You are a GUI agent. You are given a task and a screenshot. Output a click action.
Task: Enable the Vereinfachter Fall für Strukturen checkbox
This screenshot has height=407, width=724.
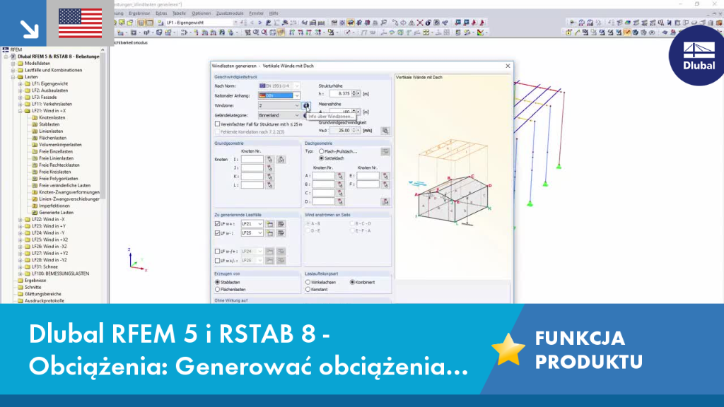click(218, 124)
